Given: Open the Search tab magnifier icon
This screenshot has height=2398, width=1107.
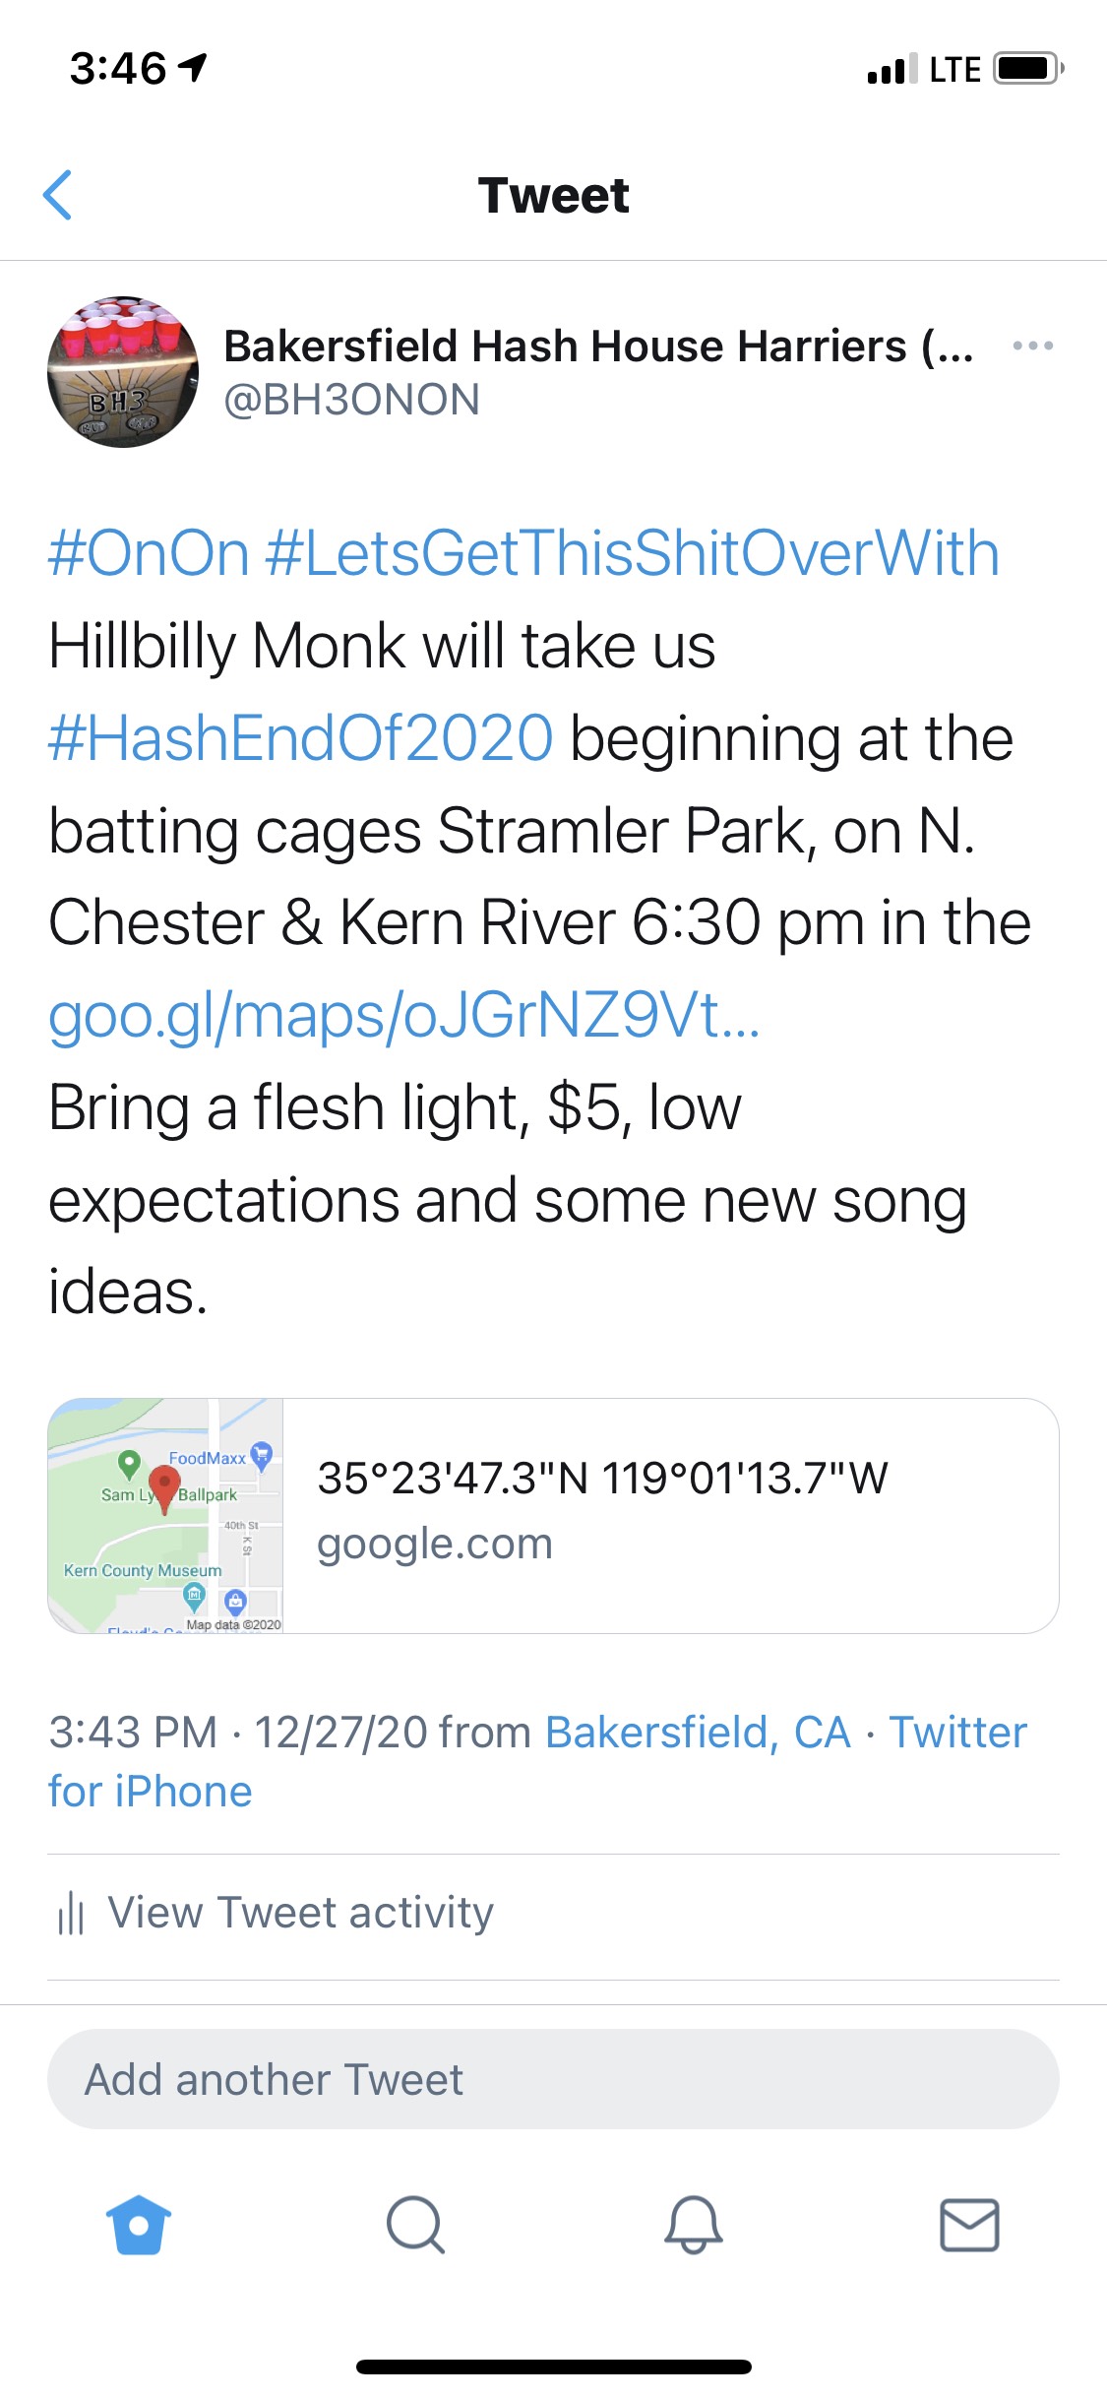Looking at the screenshot, I should point(415,2225).
